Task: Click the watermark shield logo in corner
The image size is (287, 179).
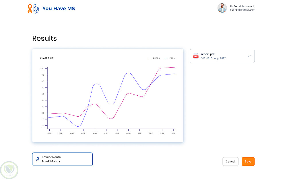Action: pos(9,170)
